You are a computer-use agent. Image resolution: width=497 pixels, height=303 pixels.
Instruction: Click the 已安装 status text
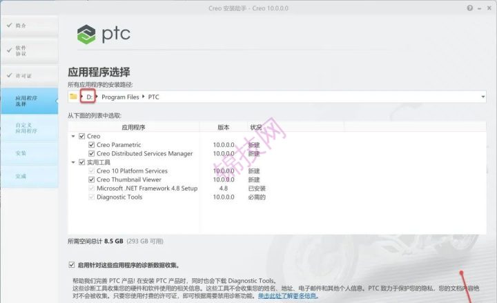point(257,188)
